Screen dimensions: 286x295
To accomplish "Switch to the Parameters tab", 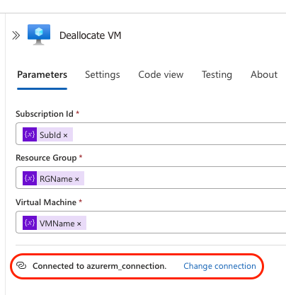I will pos(42,75).
